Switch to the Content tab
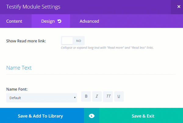 point(14,21)
